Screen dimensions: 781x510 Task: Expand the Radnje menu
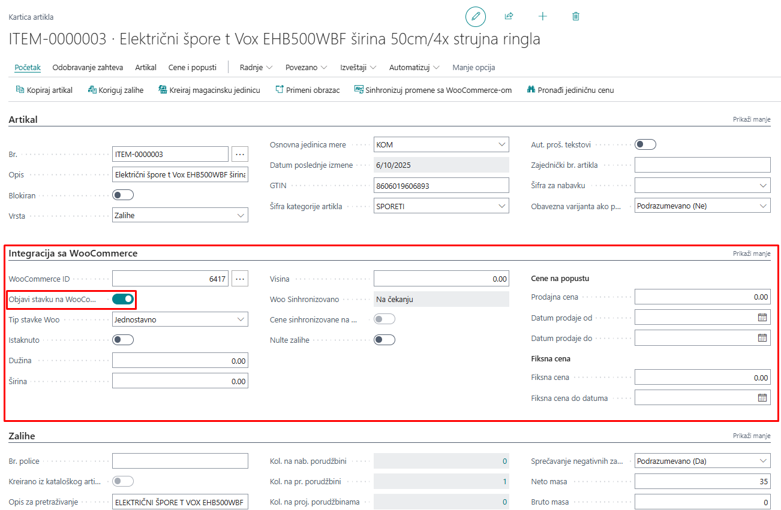[256, 67]
